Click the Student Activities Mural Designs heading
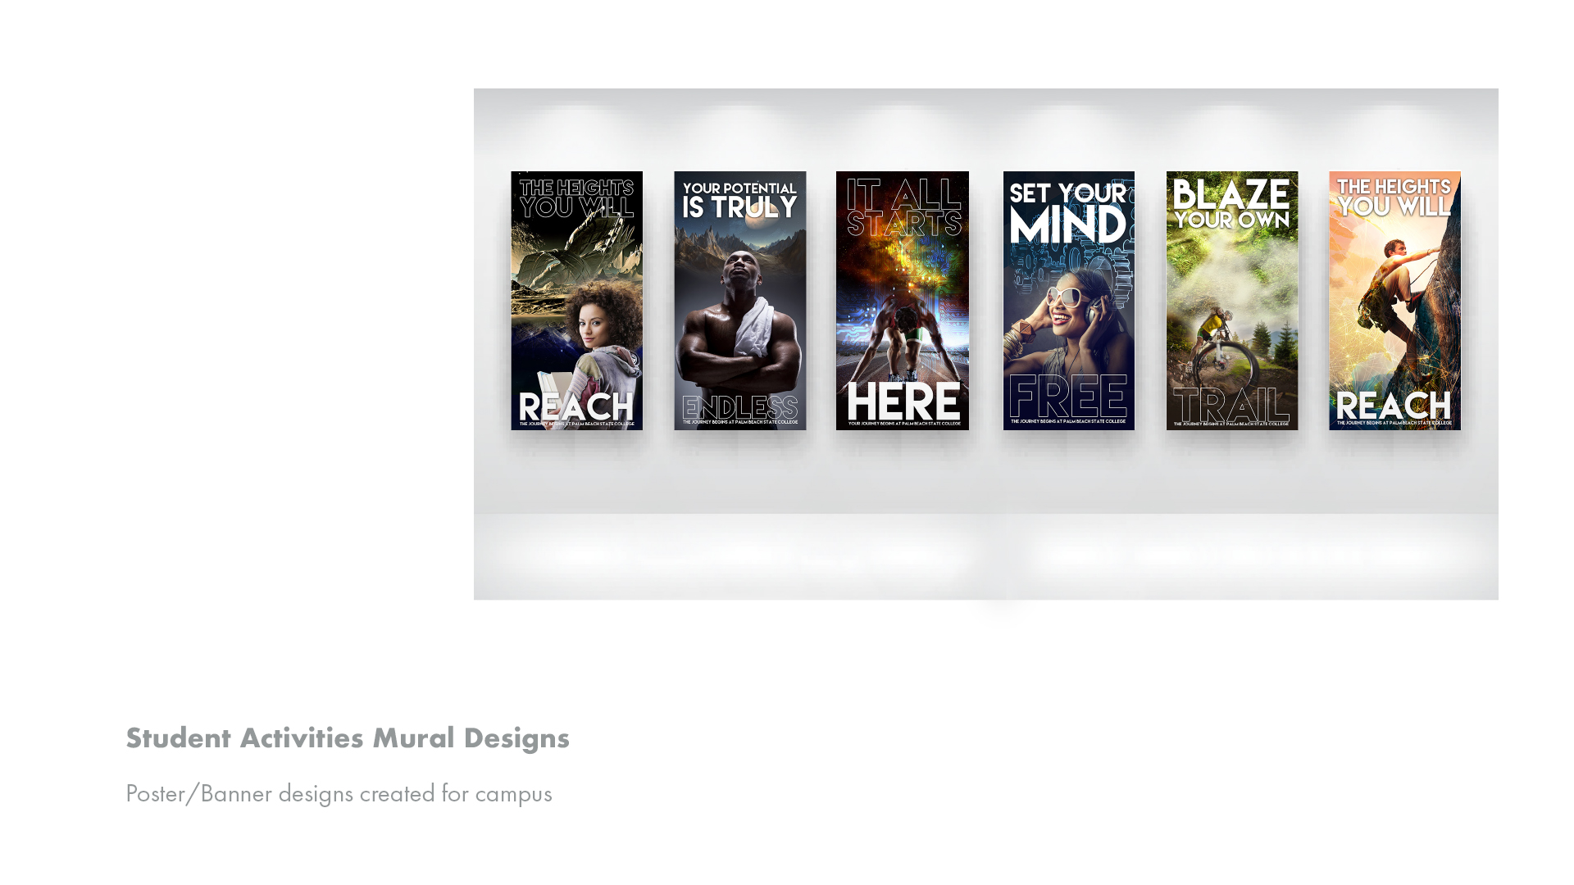This screenshot has height=885, width=1574. 347,737
